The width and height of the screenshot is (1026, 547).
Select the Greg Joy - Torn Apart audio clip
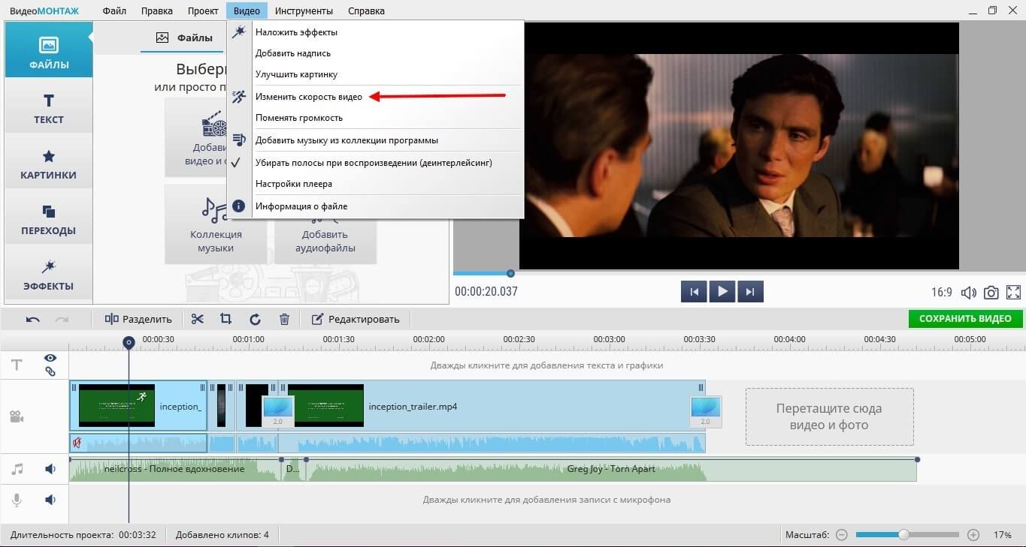(x=611, y=470)
